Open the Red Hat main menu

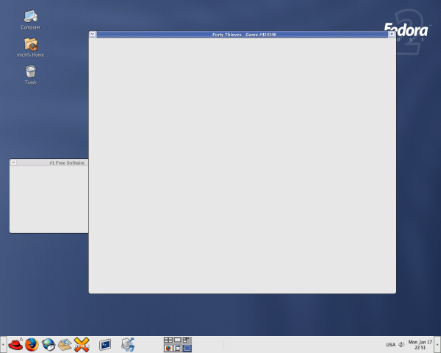click(15, 344)
